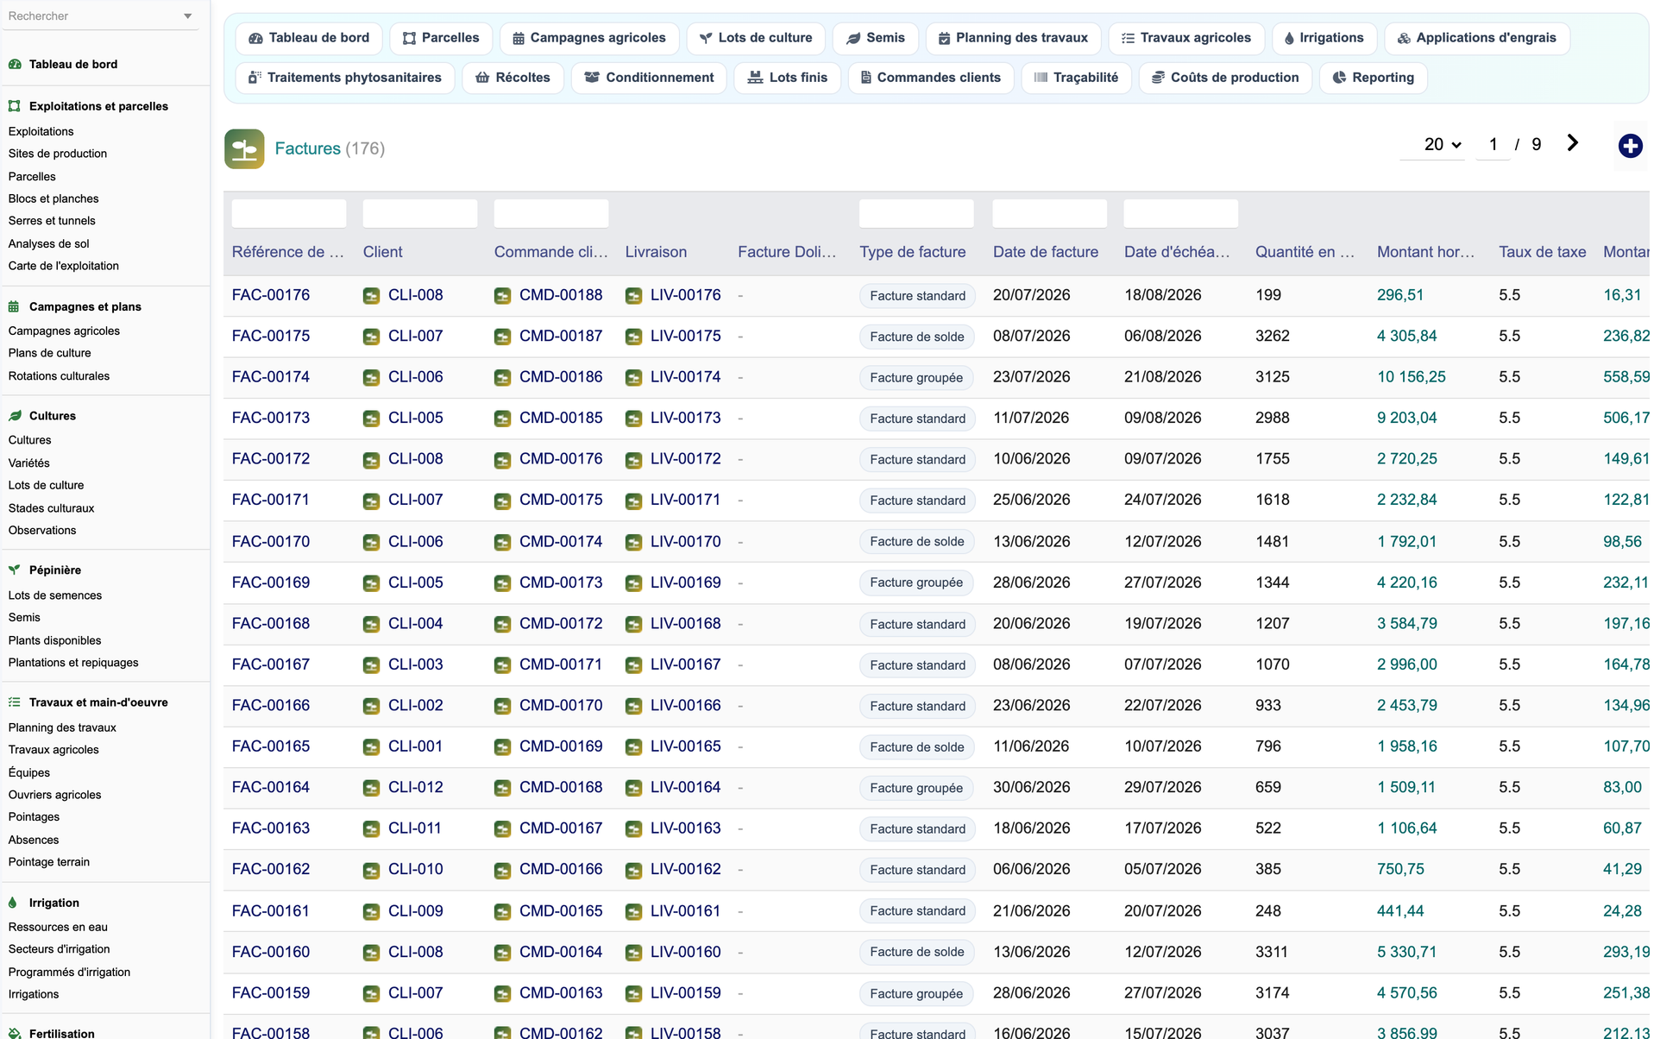Click the Campagnes et plans calendar icon
This screenshot has width=1679, height=1039.
coord(15,306)
